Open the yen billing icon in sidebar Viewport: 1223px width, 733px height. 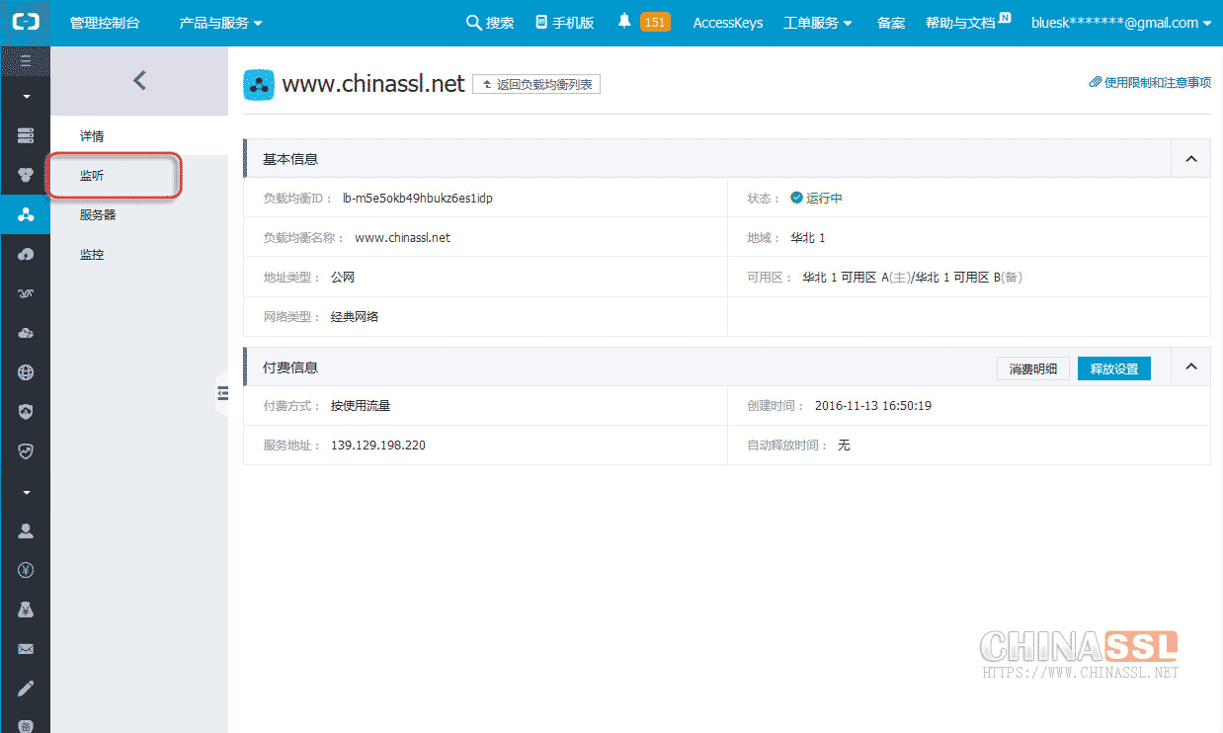tap(26, 570)
